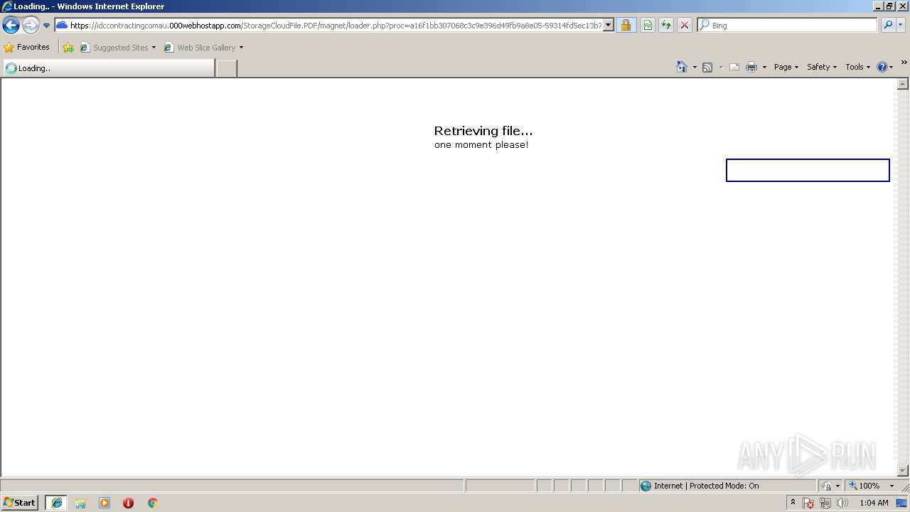Screen dimensions: 910x512
Task: Click the one moment please! text
Action: click(481, 145)
